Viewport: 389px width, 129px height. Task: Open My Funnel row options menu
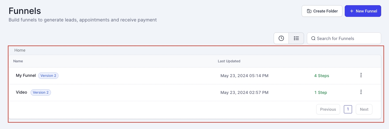click(361, 75)
